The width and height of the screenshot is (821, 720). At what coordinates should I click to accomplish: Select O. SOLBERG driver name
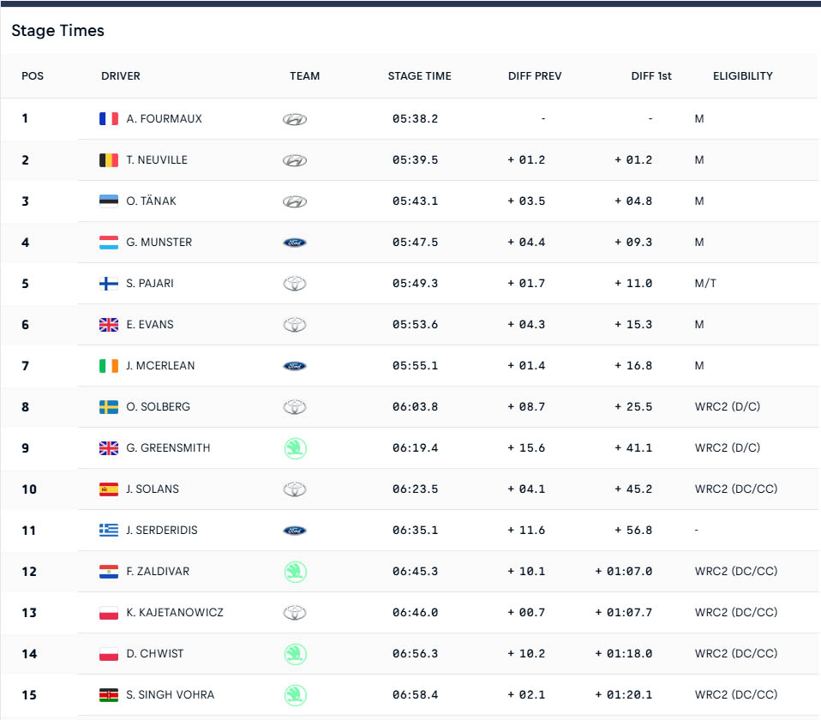[x=159, y=407]
